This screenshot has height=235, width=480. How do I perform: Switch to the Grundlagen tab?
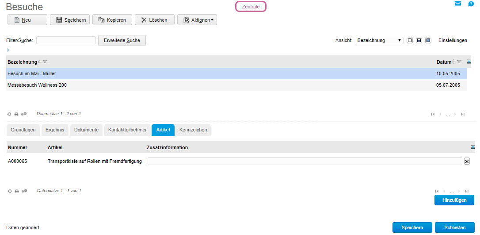click(23, 130)
